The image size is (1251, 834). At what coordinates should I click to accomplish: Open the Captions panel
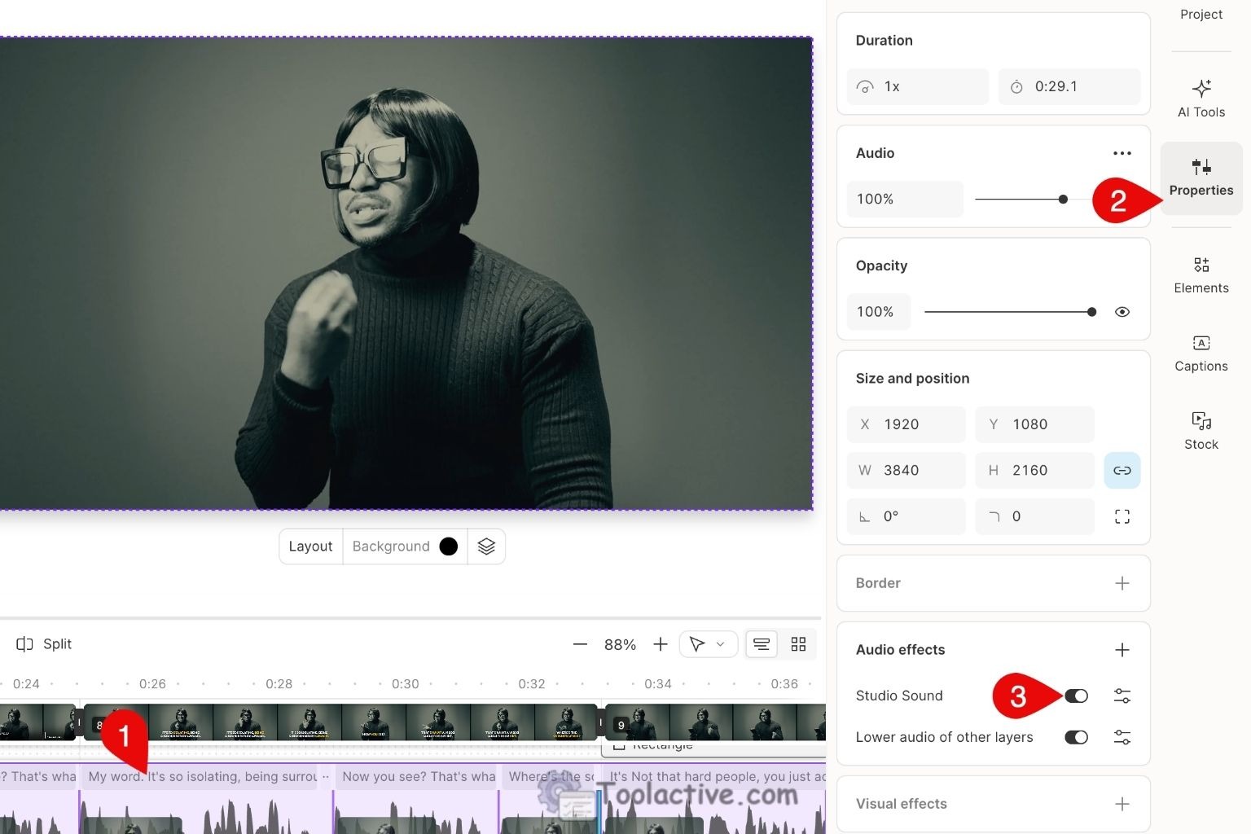point(1201,353)
